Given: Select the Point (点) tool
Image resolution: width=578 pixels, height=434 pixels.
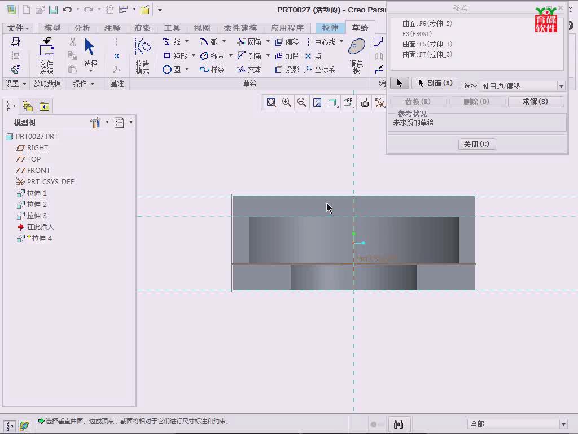Looking at the screenshot, I should coord(313,56).
